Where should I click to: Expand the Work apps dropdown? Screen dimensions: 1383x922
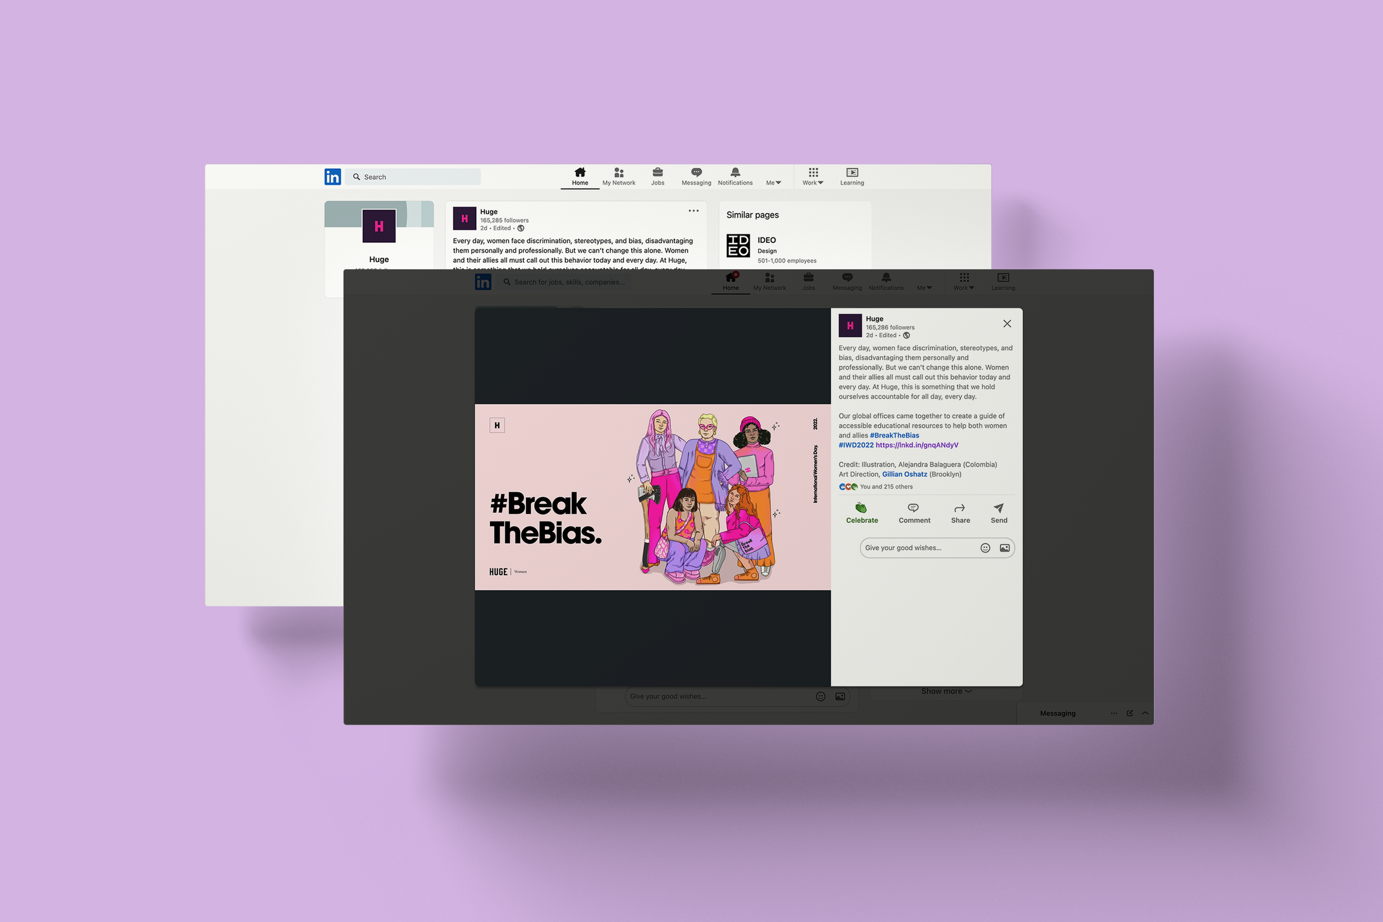coord(813,176)
